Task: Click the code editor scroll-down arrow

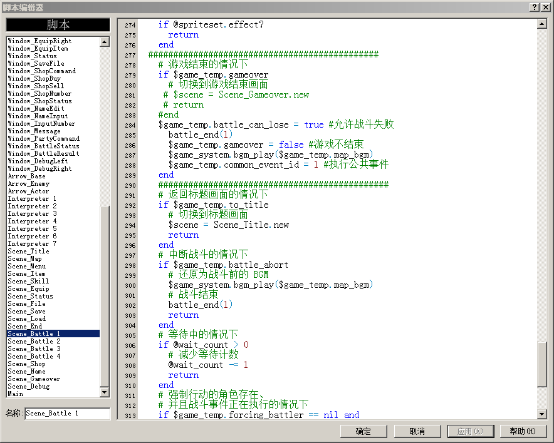Action: (542, 414)
